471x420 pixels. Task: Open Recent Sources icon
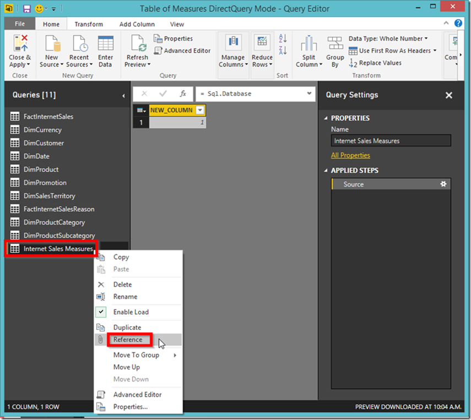(x=80, y=43)
